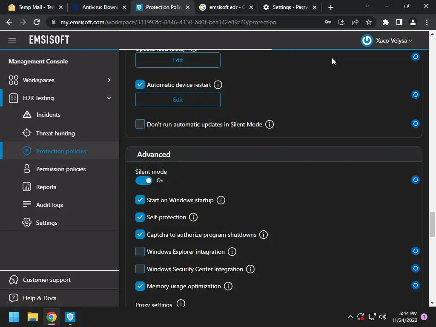Uncheck Memory usage optimization
Screen dimensions: 436x327
[140, 286]
